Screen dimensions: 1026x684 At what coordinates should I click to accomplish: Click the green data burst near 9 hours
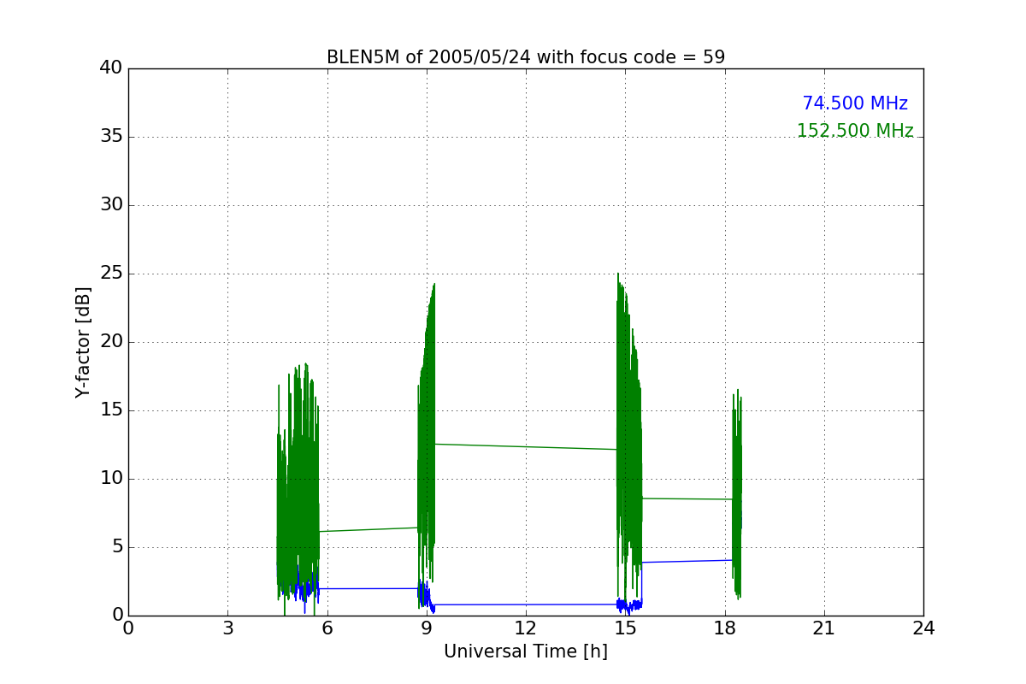[427, 445]
